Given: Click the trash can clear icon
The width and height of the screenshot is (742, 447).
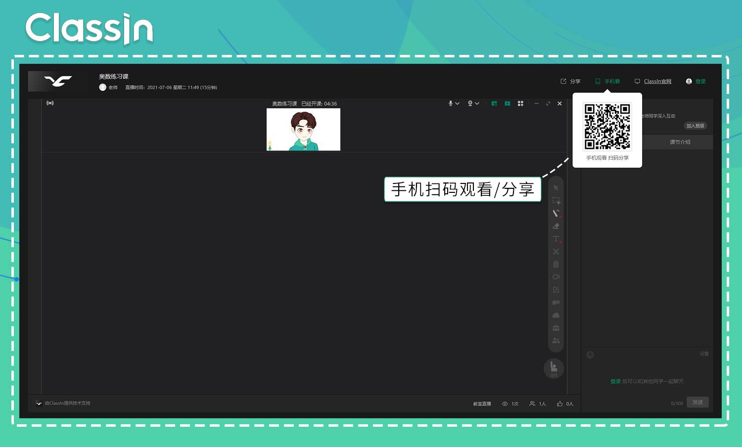Looking at the screenshot, I should click(x=556, y=264).
